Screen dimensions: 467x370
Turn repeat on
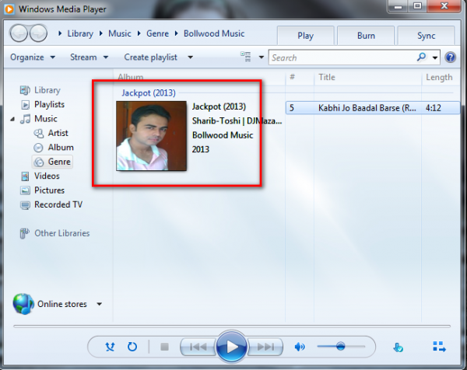click(132, 347)
